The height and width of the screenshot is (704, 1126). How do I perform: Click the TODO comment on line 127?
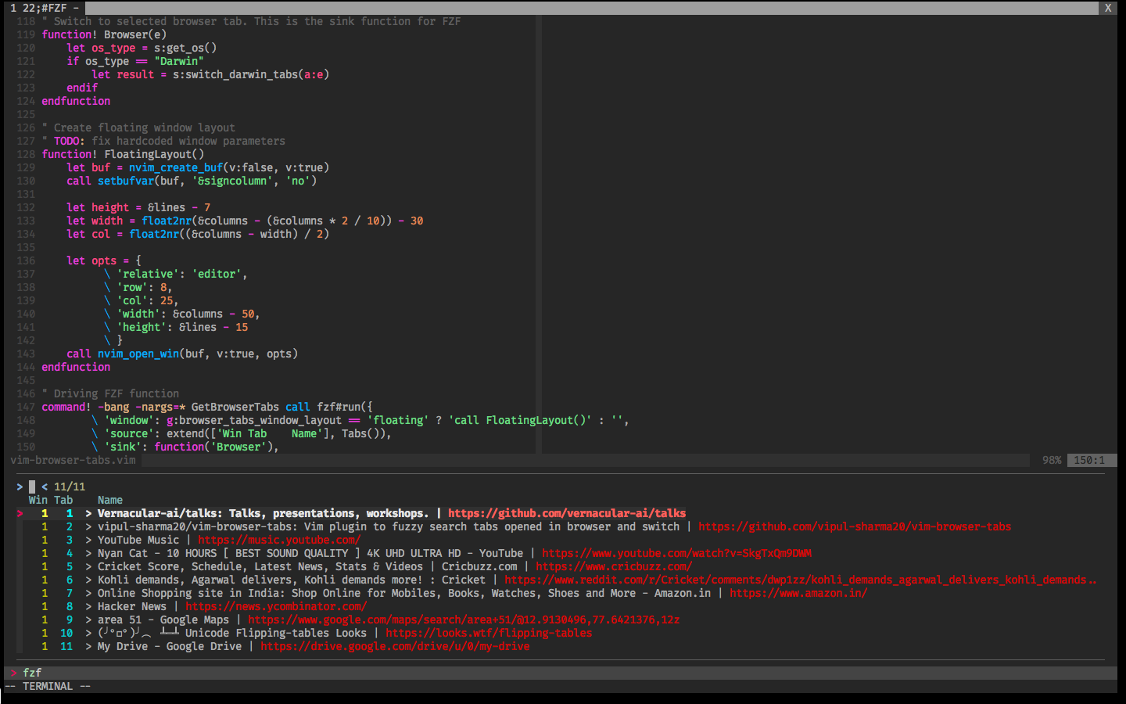163,141
